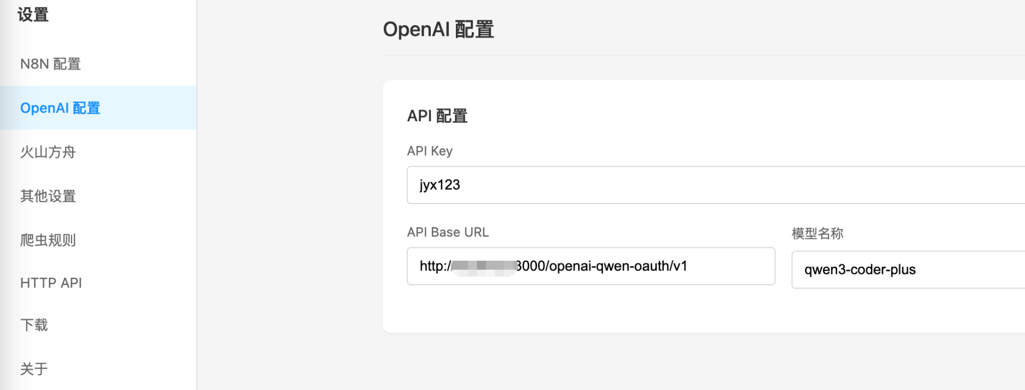Click the 模型名称 label text
The height and width of the screenshot is (390, 1025).
point(817,233)
